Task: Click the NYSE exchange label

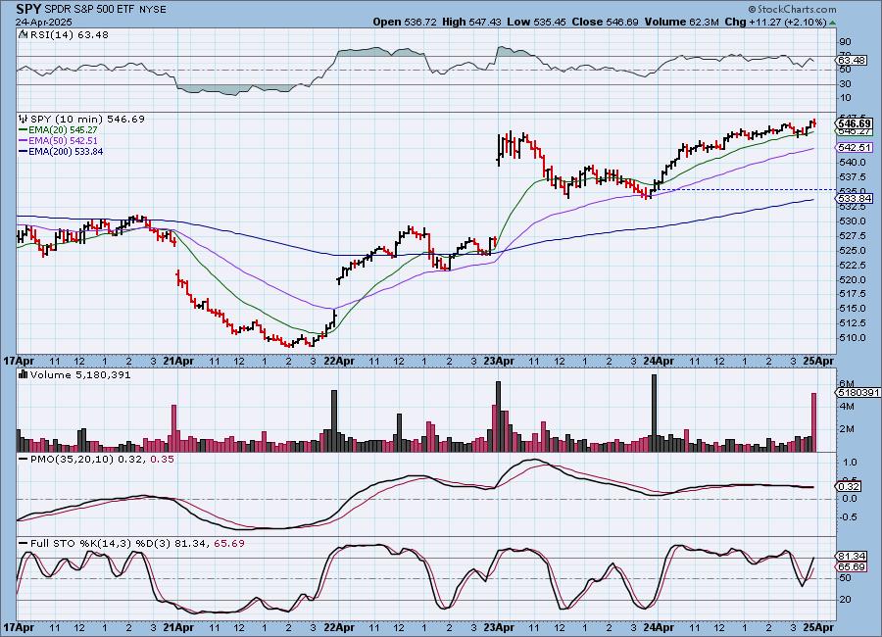Action: coord(152,10)
